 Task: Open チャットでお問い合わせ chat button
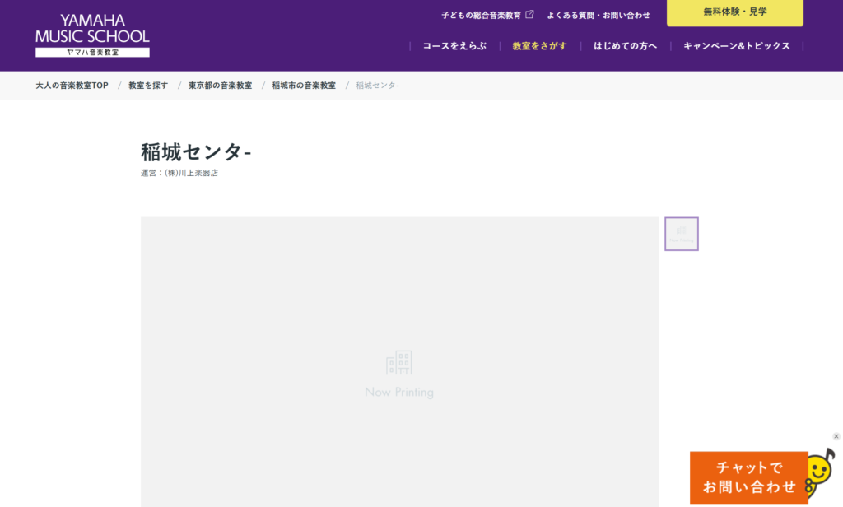pyautogui.click(x=749, y=477)
